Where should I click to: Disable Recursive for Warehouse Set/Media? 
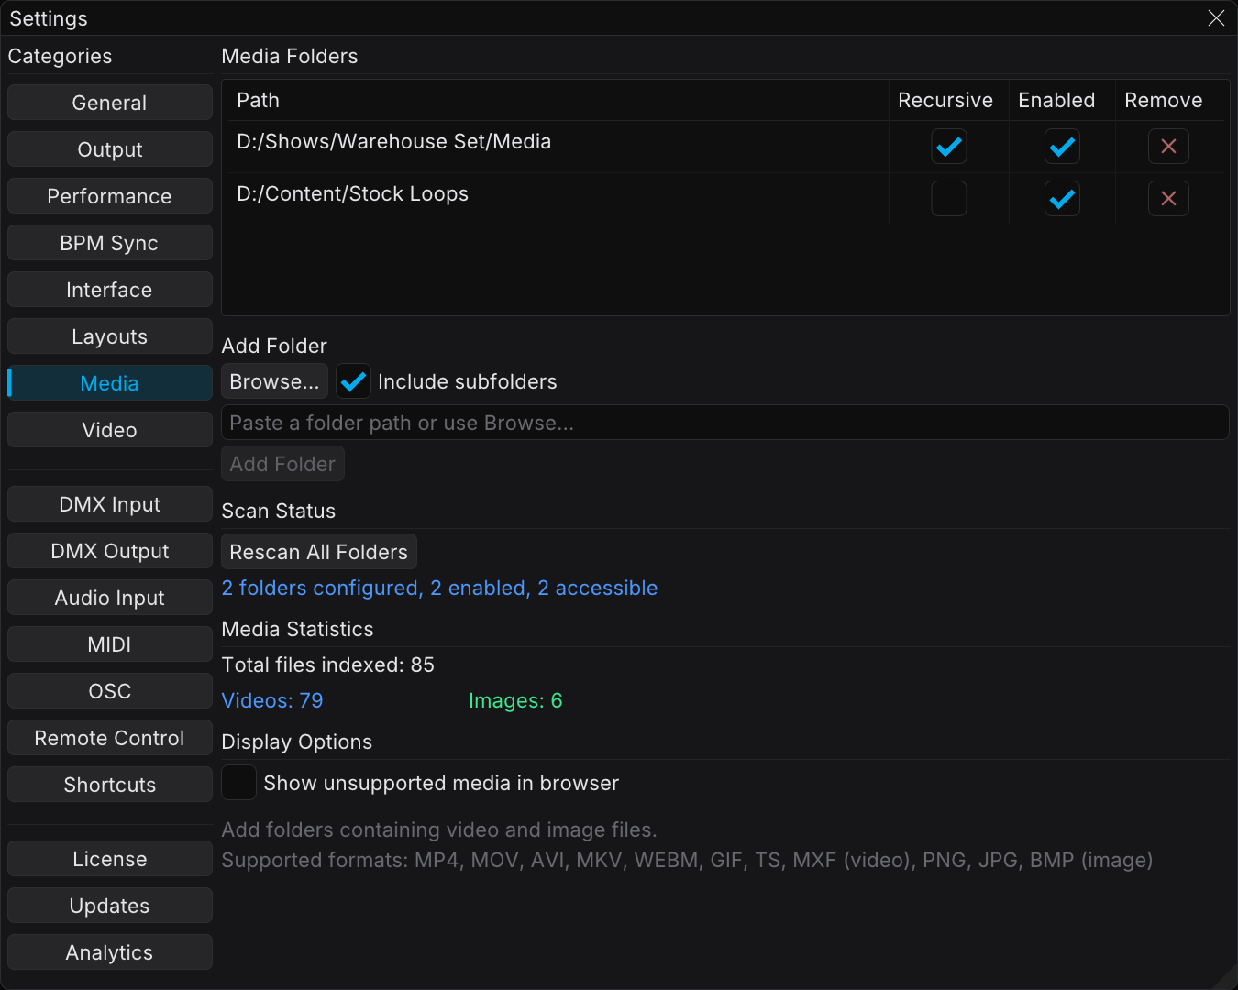949,147
